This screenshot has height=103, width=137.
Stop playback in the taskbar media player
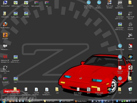(96, 101)
